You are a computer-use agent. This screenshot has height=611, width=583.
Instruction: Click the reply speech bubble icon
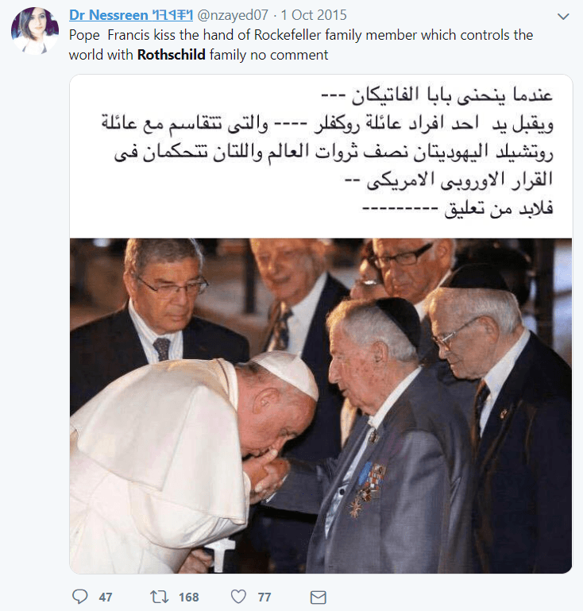click(x=80, y=597)
